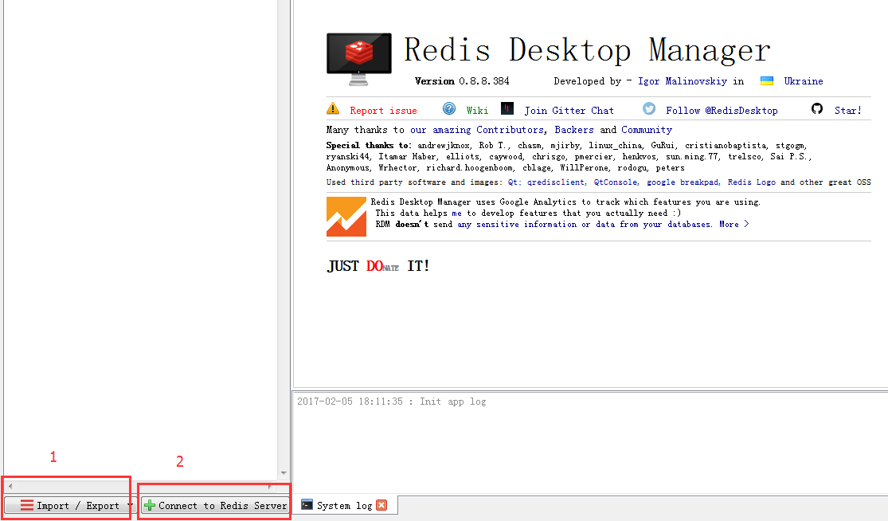Screen dimensions: 888x521
Task: Open Igor Malinovskiy developer link
Action: click(683, 81)
